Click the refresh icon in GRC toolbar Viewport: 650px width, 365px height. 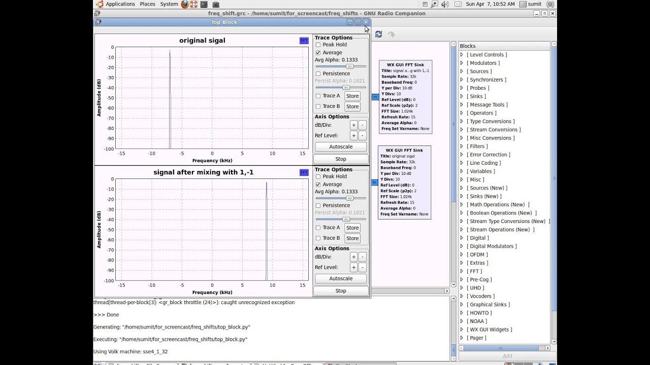(x=378, y=34)
